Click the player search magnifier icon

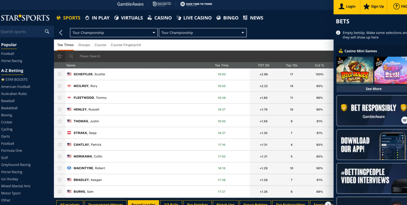click(x=71, y=56)
